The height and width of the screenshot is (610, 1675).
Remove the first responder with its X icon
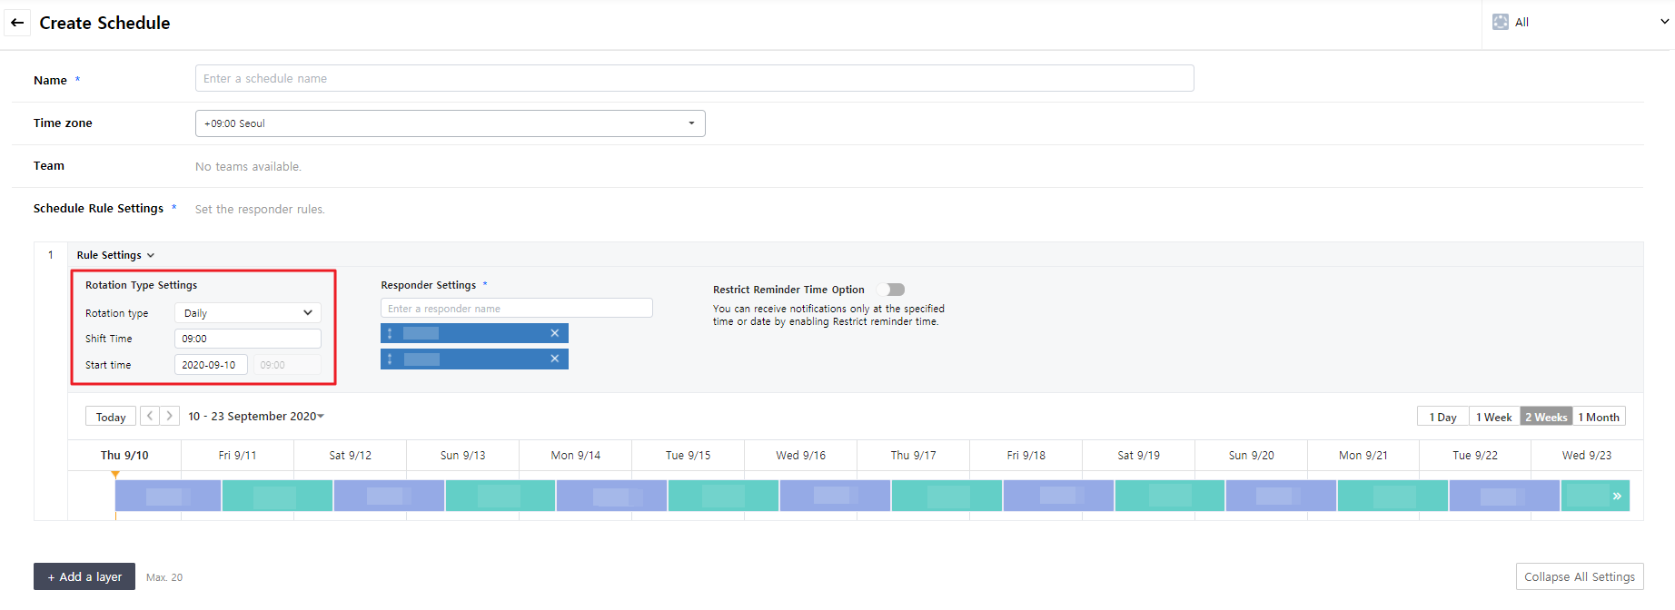(x=554, y=333)
